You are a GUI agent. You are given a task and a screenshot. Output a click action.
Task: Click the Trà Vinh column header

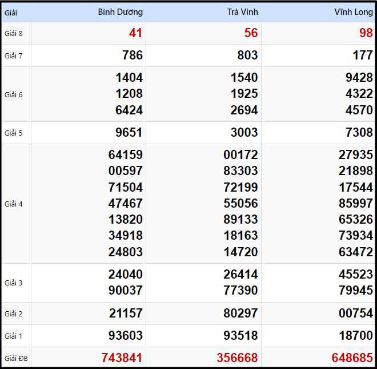(242, 12)
